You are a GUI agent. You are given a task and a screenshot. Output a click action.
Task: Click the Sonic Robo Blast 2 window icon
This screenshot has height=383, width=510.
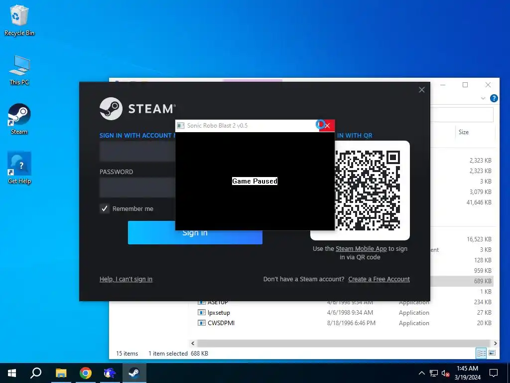coord(180,126)
